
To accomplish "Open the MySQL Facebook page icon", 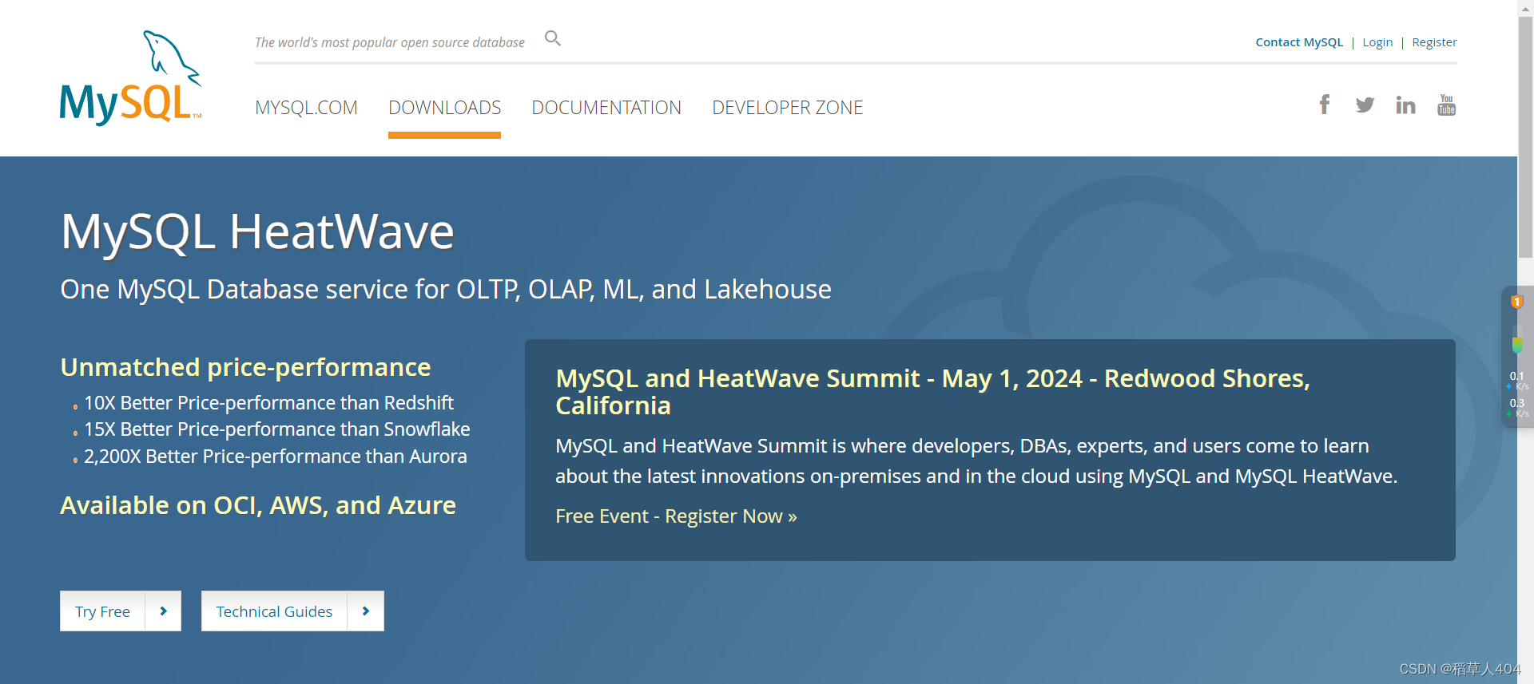I will tap(1325, 105).
